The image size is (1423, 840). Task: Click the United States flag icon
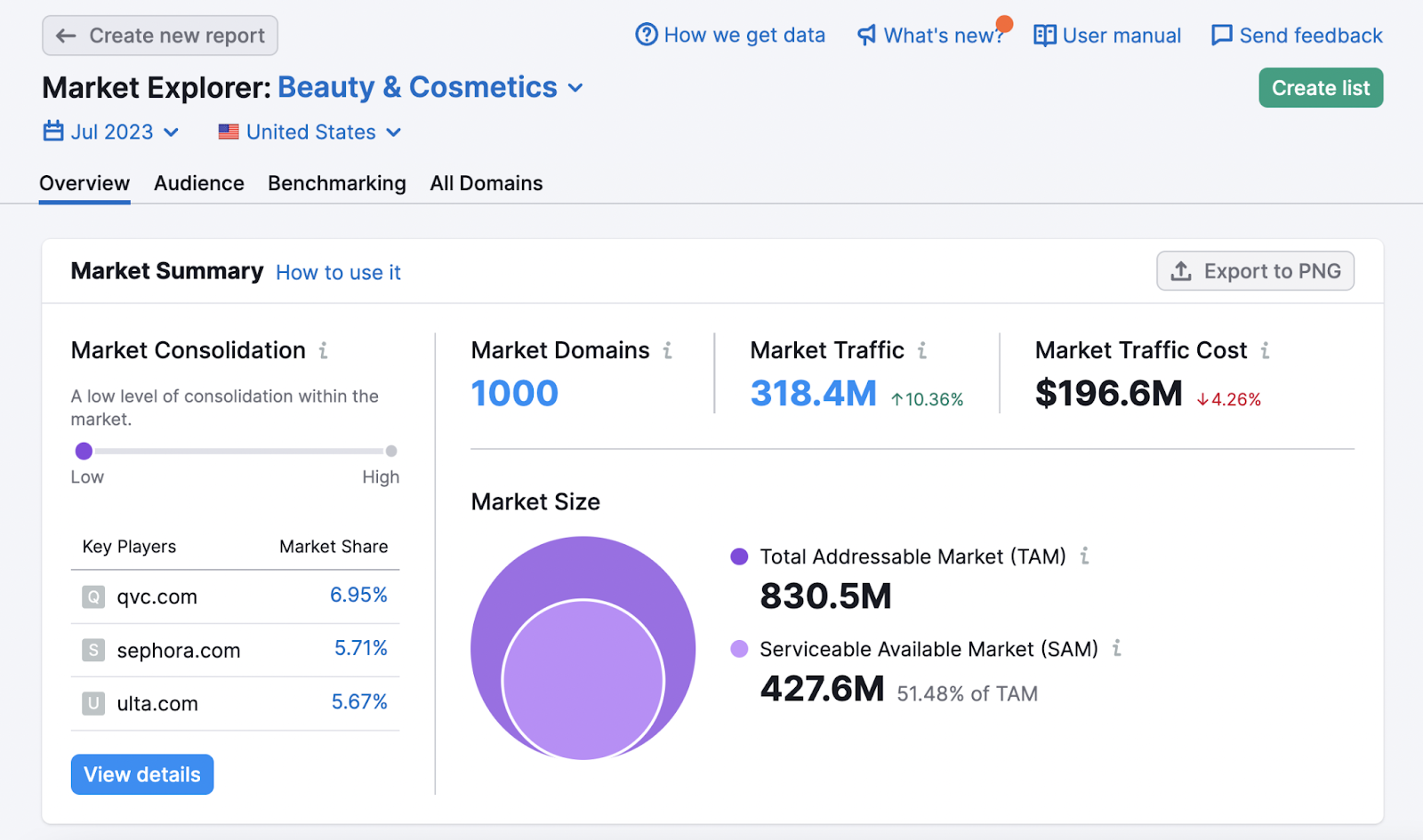228,131
